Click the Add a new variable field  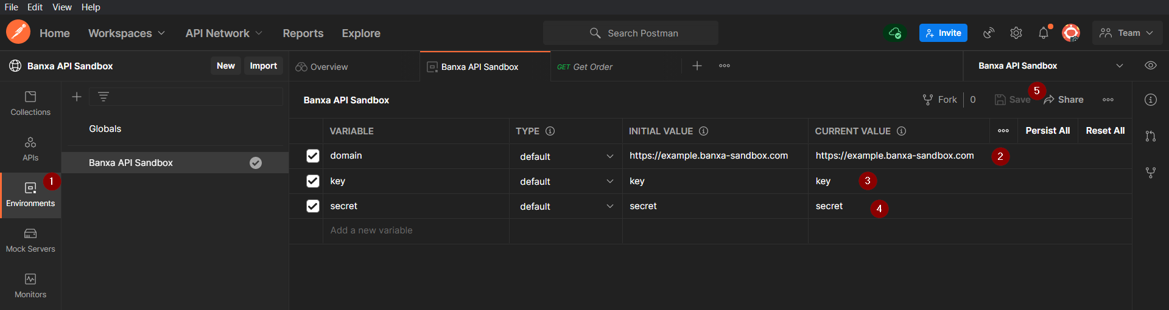click(x=416, y=230)
